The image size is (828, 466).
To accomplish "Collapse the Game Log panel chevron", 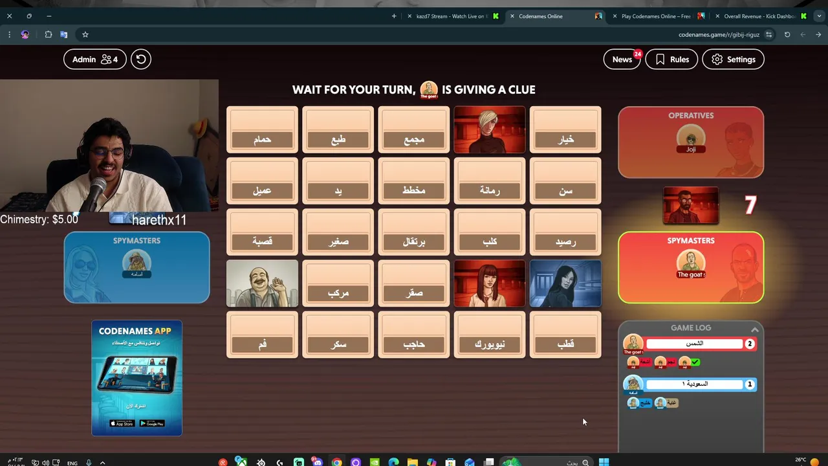I will pyautogui.click(x=754, y=329).
